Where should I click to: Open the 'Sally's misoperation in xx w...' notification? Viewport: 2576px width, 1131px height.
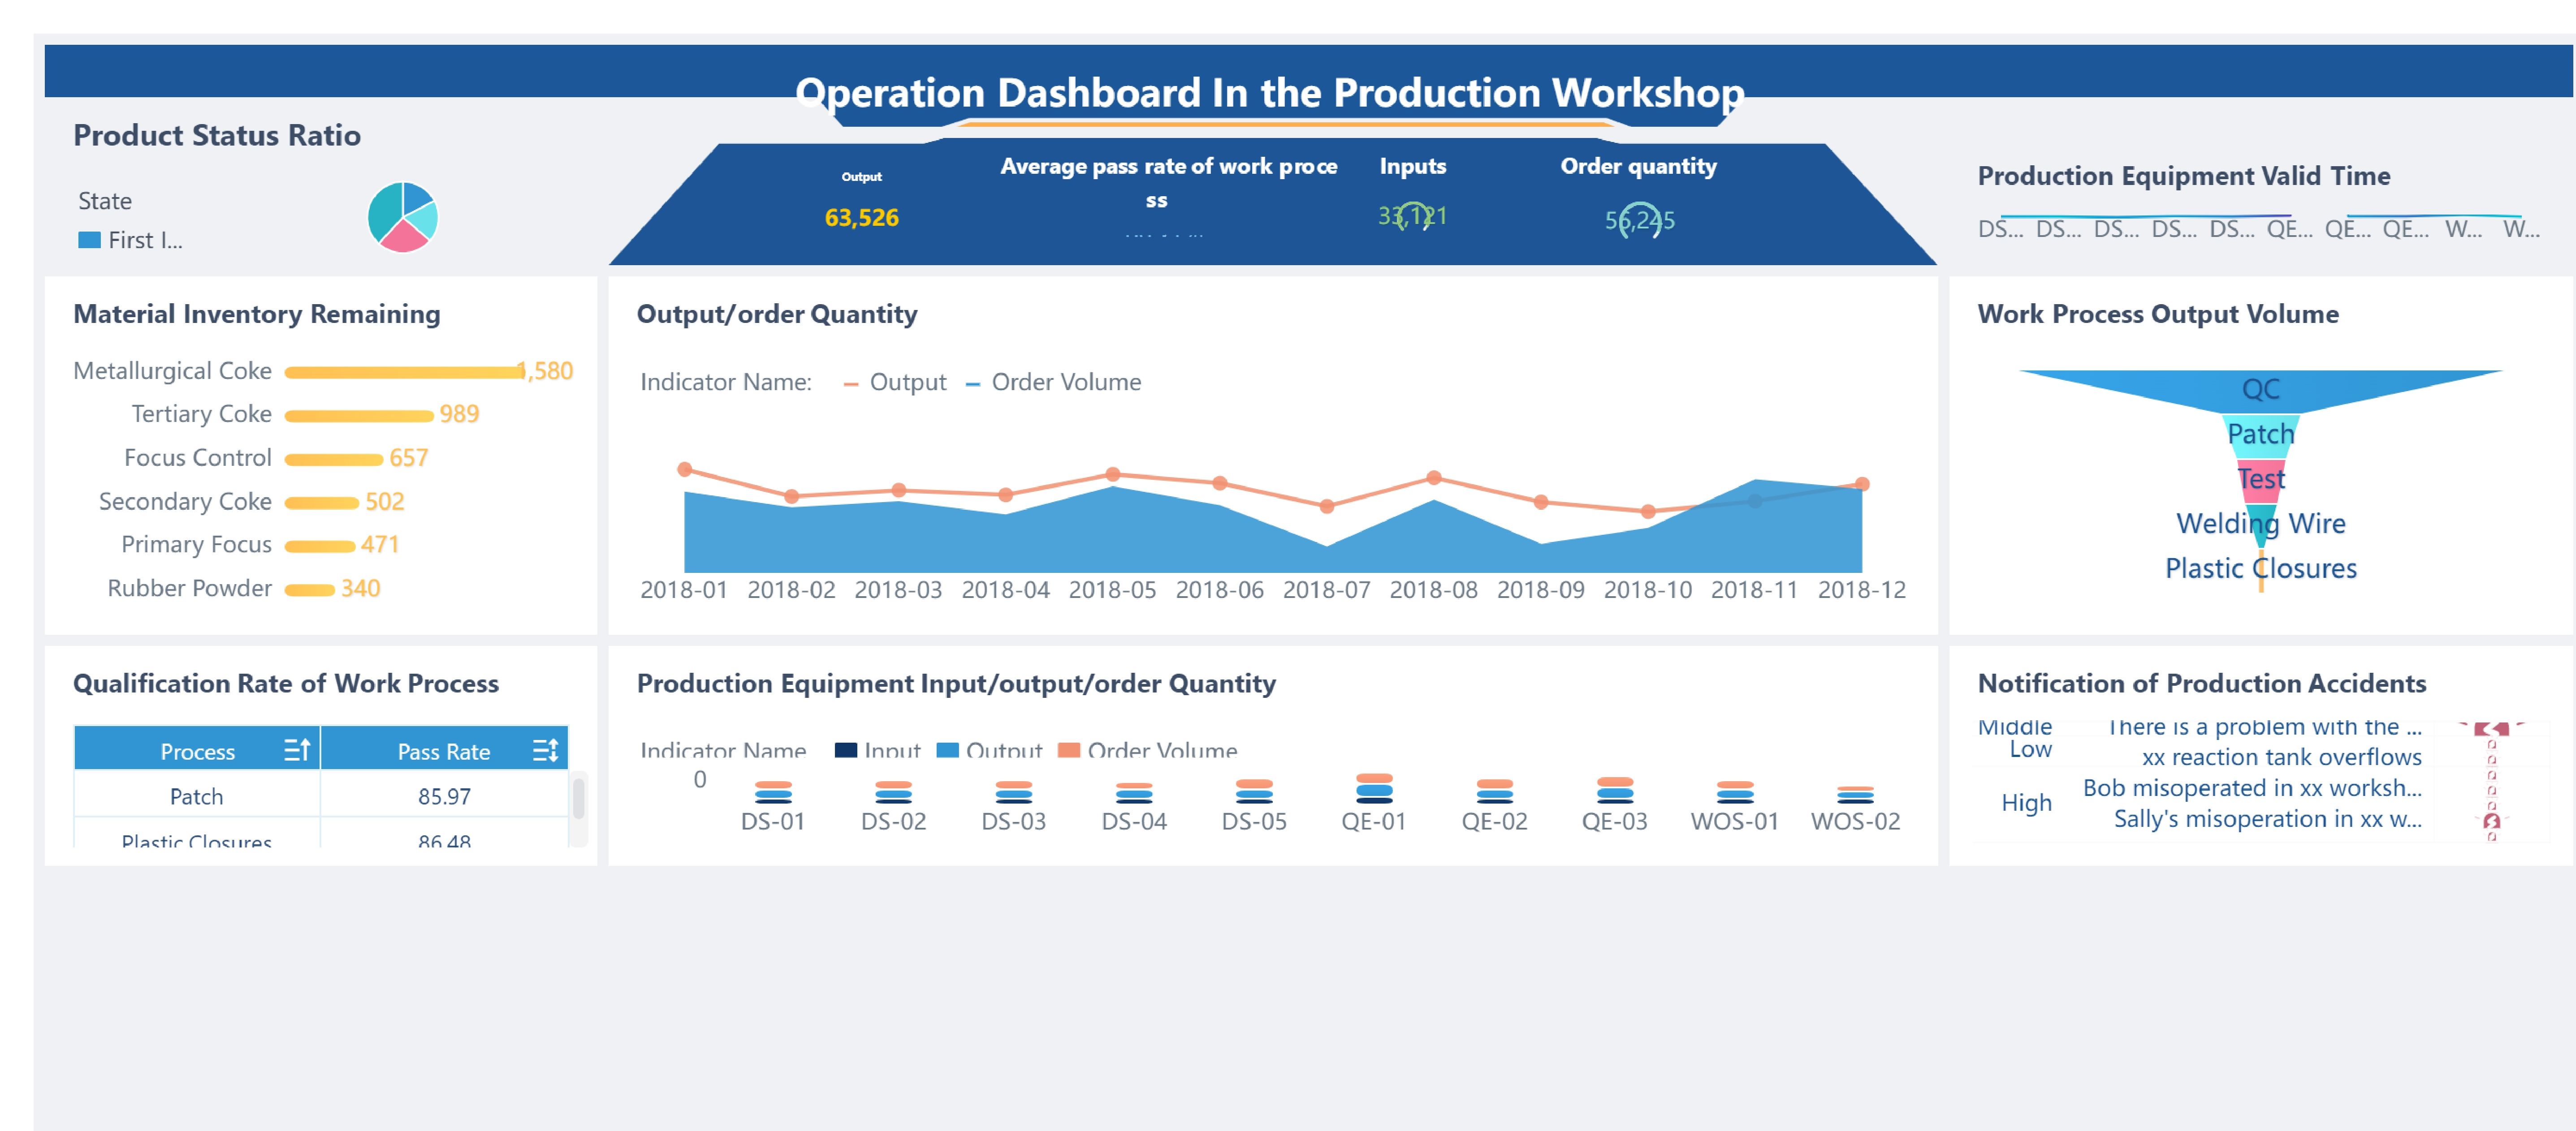coord(2267,819)
